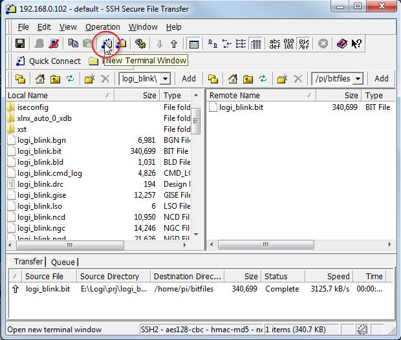Click the local folder view icon

tap(21, 79)
